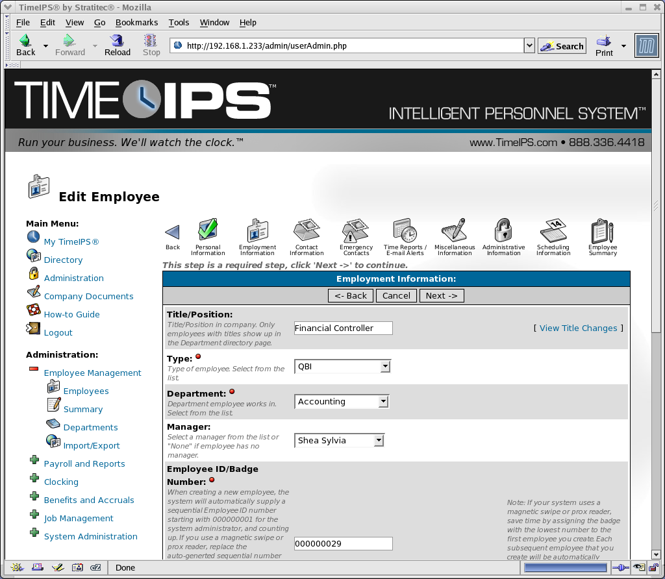Click the Composer icon in the status bar

tap(58, 567)
